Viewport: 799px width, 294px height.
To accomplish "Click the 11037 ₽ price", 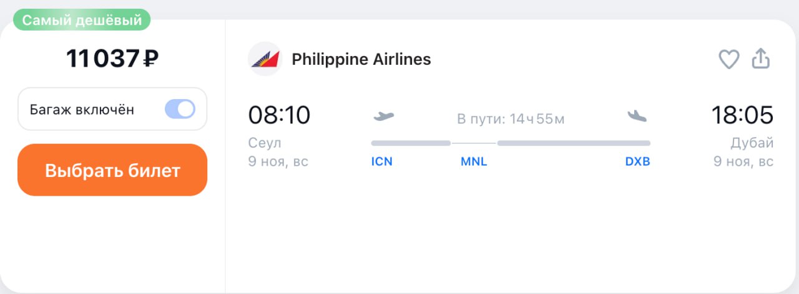I will tap(112, 59).
